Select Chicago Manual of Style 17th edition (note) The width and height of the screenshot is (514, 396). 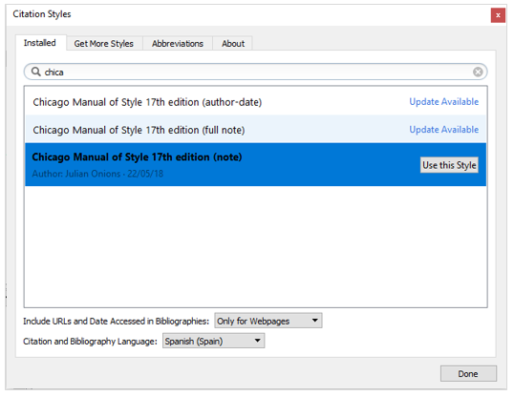(255, 164)
